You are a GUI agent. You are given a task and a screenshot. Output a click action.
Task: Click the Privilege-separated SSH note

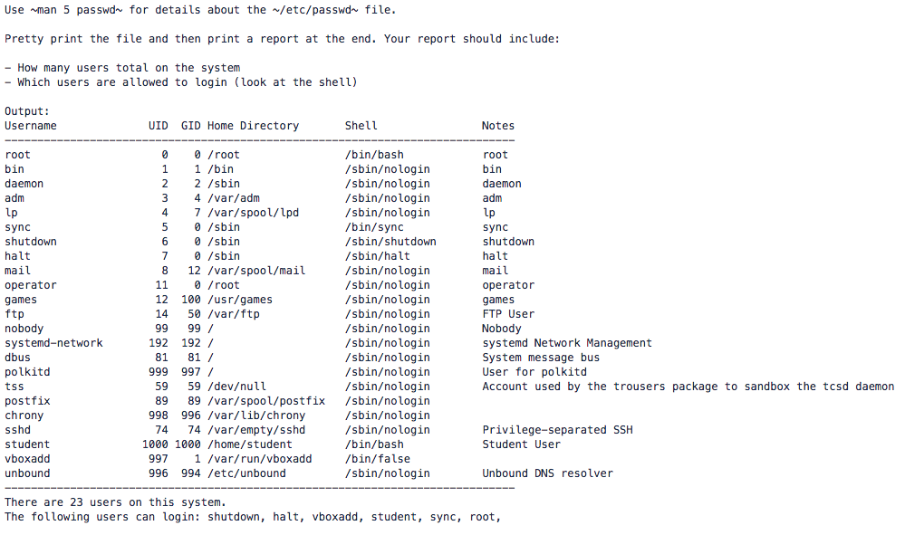[557, 430]
